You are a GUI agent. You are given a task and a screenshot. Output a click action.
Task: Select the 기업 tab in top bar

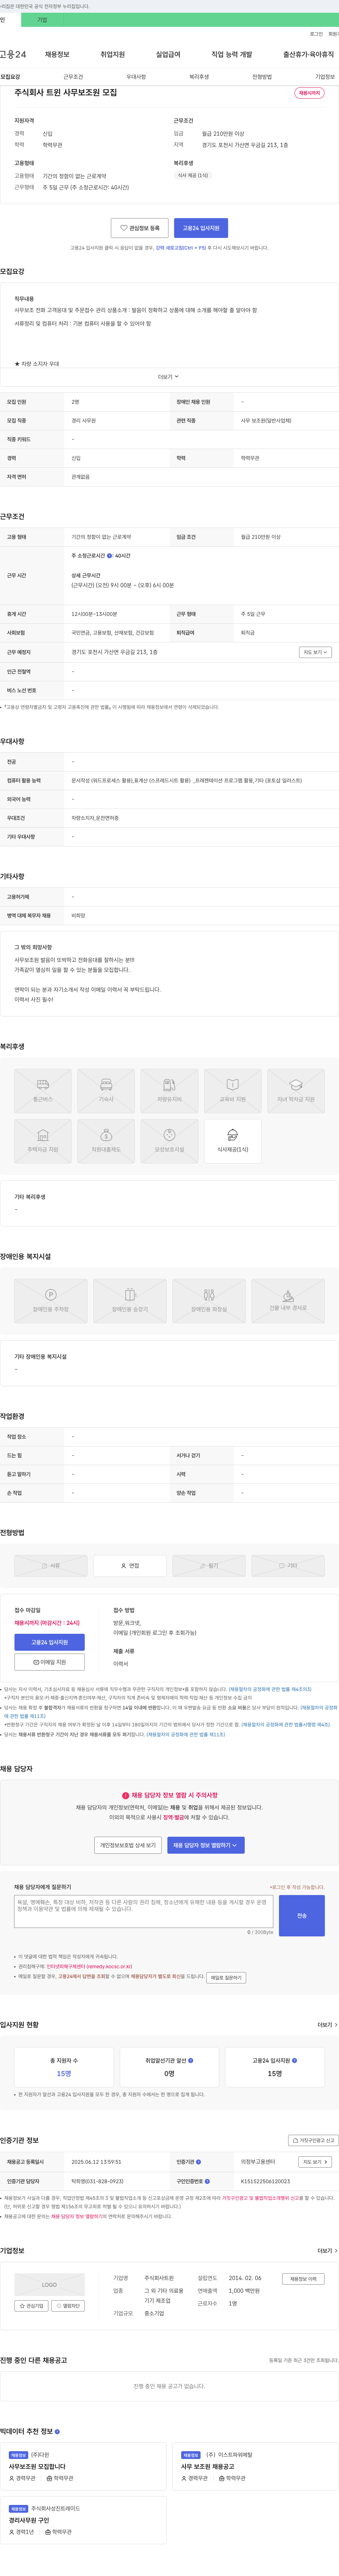(42, 20)
